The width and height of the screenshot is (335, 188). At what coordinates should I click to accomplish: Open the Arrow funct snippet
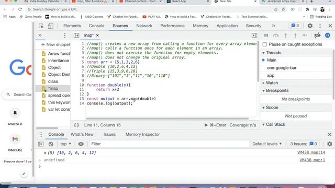click(x=56, y=53)
